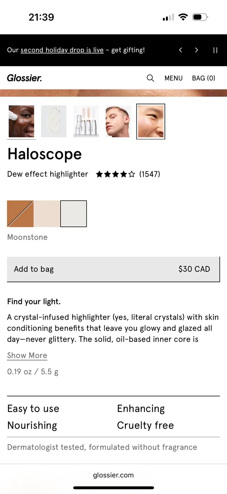Click the Glossier logo
The width and height of the screenshot is (227, 494).
coord(24,78)
